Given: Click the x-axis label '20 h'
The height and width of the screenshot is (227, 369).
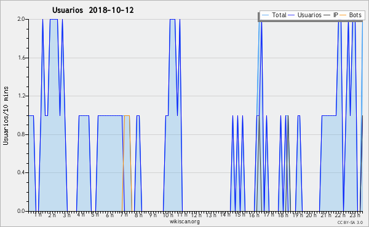Looking at the screenshot, I should click(x=312, y=215).
